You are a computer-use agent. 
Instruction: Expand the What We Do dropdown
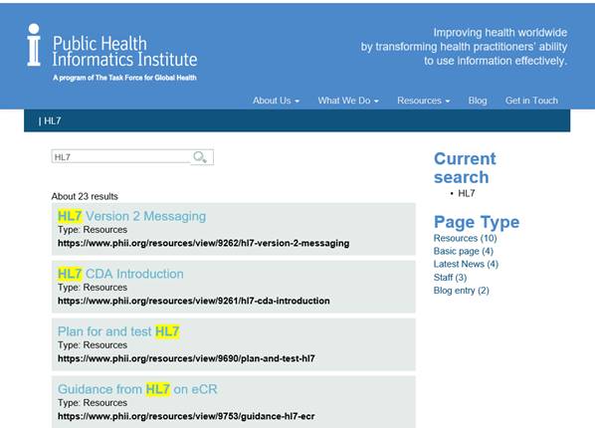click(x=348, y=101)
